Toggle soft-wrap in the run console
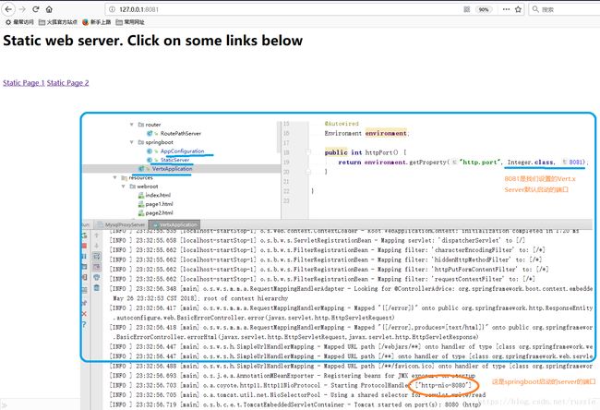 [x=96, y=256]
